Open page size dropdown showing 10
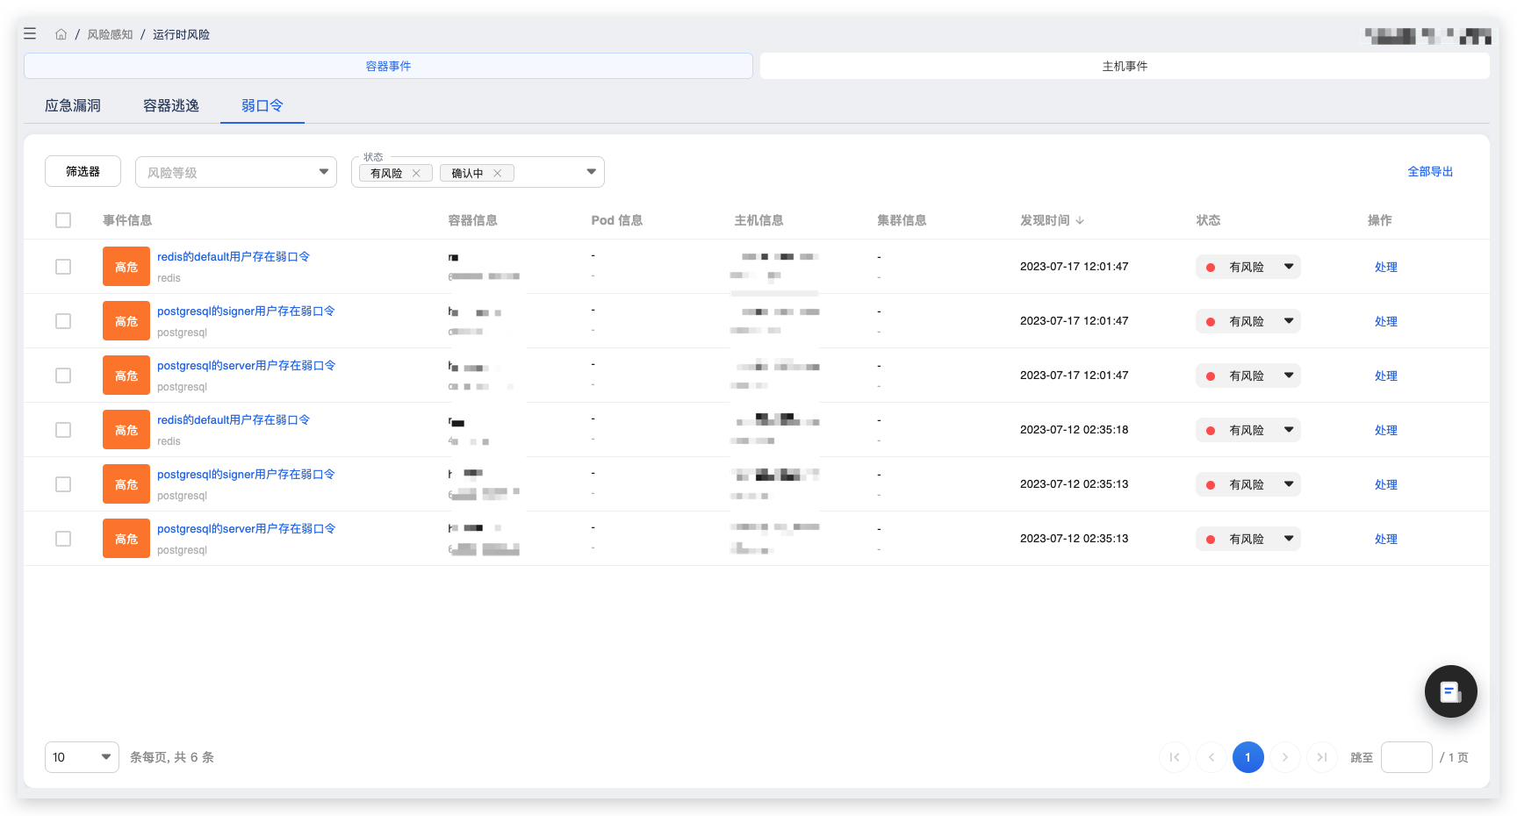This screenshot has width=1517, height=816. (82, 757)
